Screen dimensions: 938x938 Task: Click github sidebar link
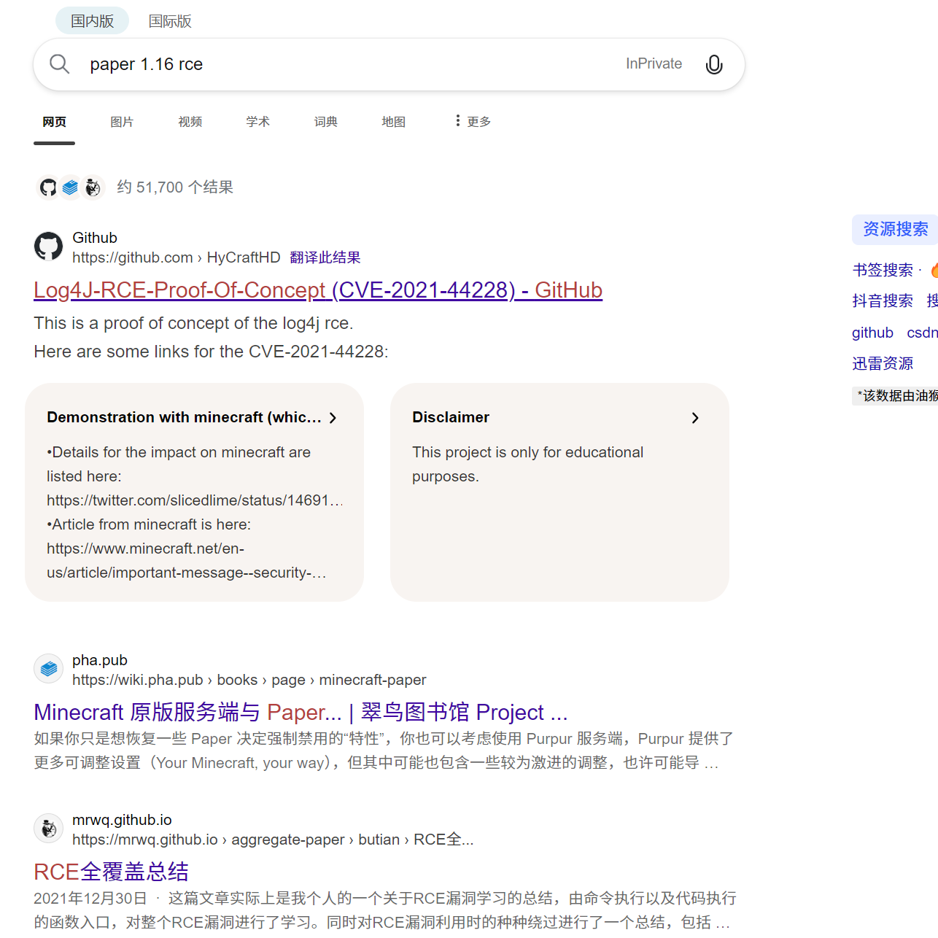point(872,333)
